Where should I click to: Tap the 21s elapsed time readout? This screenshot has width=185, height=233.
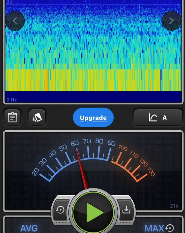[x=174, y=206]
